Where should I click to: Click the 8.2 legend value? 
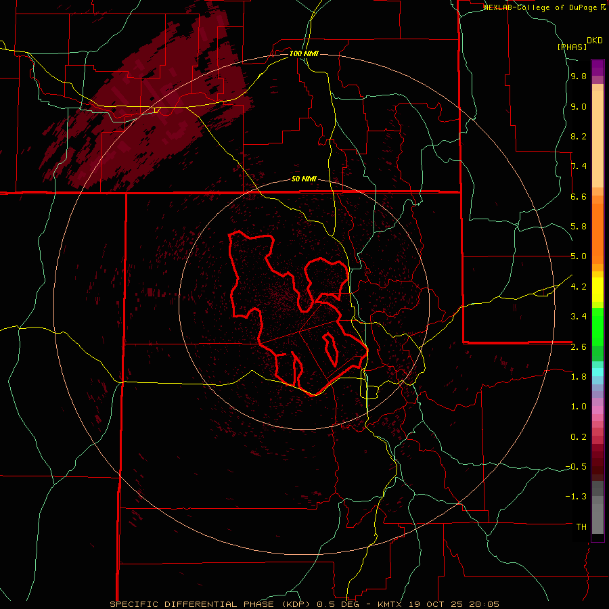click(x=579, y=136)
